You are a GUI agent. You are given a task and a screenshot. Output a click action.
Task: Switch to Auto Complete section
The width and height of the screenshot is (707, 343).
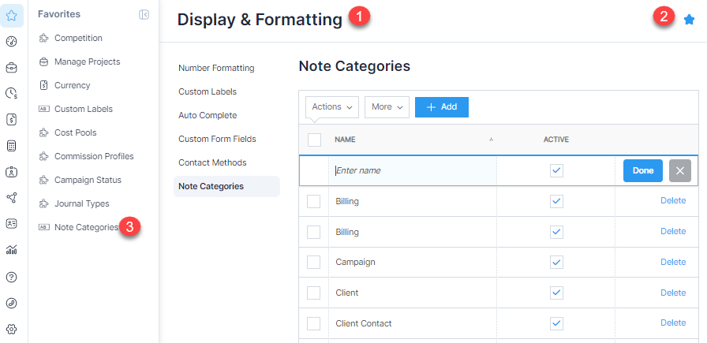click(x=208, y=115)
